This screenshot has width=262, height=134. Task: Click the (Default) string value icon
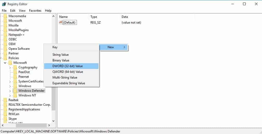pos(61,23)
